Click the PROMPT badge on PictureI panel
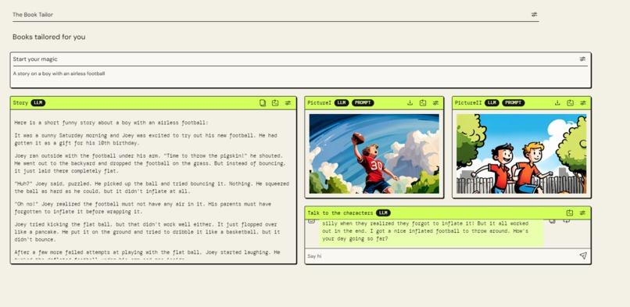This screenshot has width=630, height=307. pos(363,103)
